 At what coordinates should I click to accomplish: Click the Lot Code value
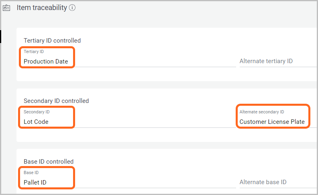pos(36,122)
